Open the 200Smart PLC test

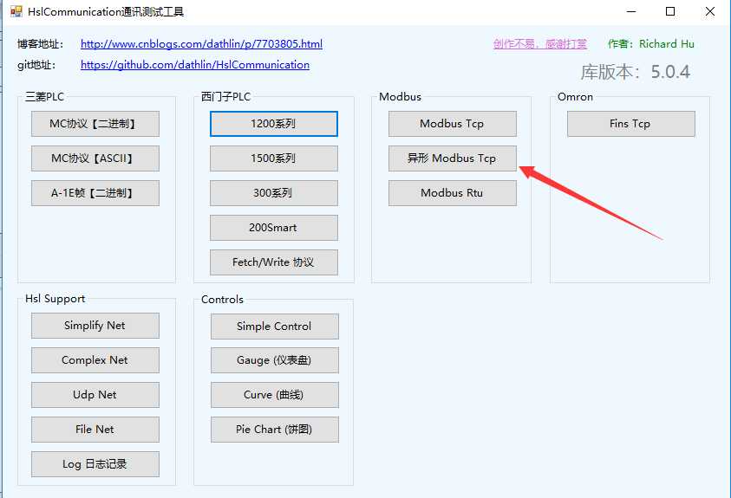(274, 228)
